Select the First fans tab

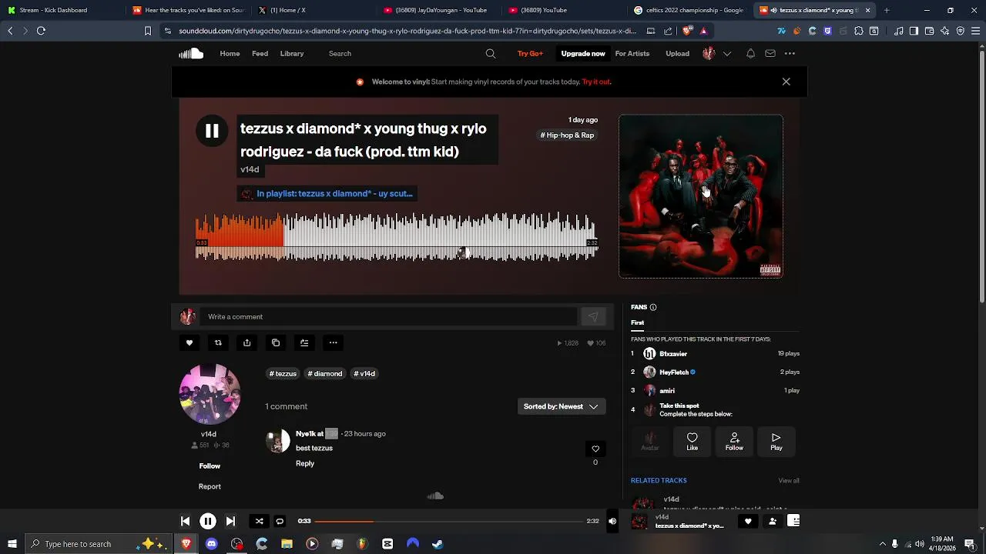pos(638,322)
